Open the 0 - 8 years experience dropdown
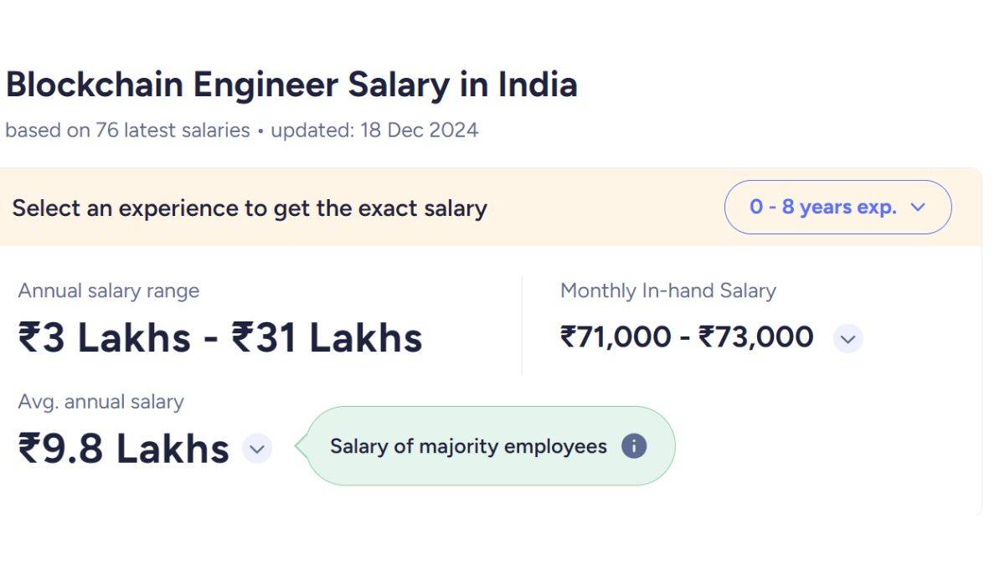 tap(837, 207)
